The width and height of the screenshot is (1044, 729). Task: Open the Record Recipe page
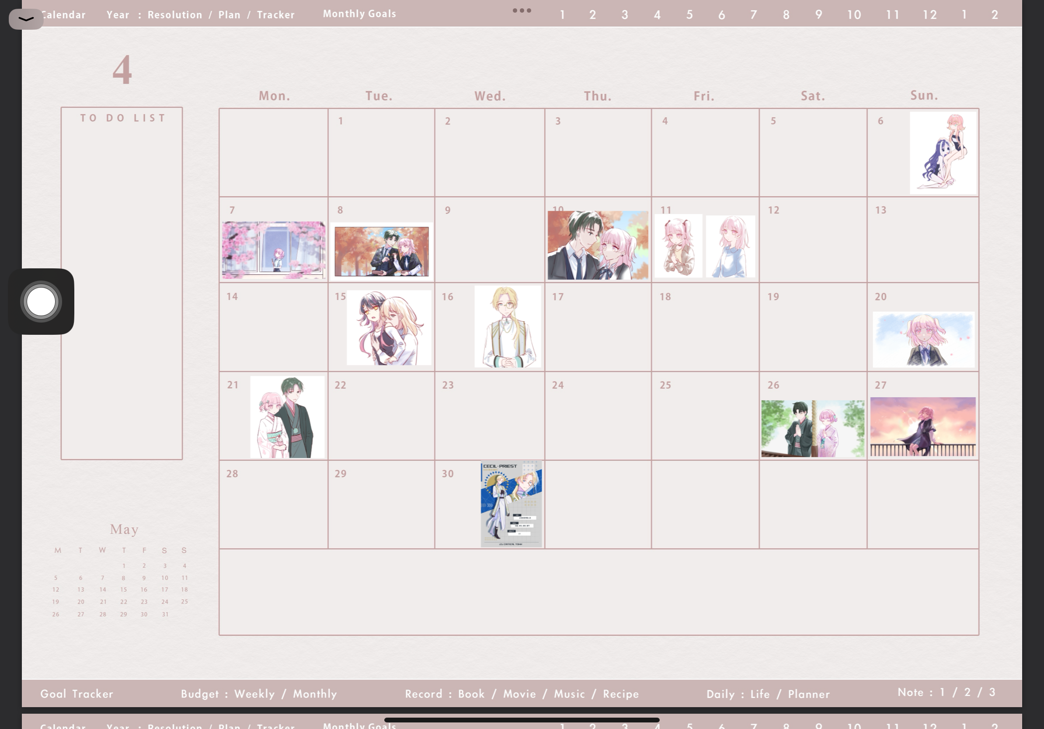[621, 694]
